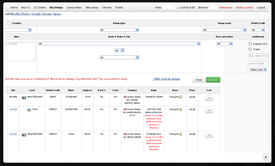
Task: Click the green clock icon in the Capital One row
Action: [181, 109]
